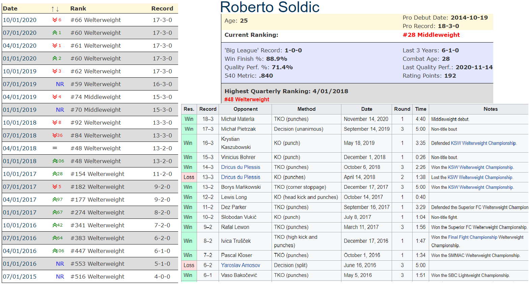
Task: Click the Time column header
Action: click(421, 109)
